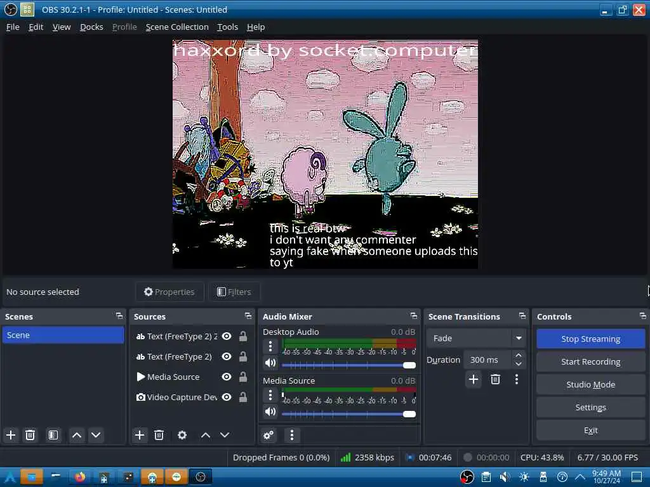Open Settings from Controls dock
650x487 pixels.
point(591,407)
